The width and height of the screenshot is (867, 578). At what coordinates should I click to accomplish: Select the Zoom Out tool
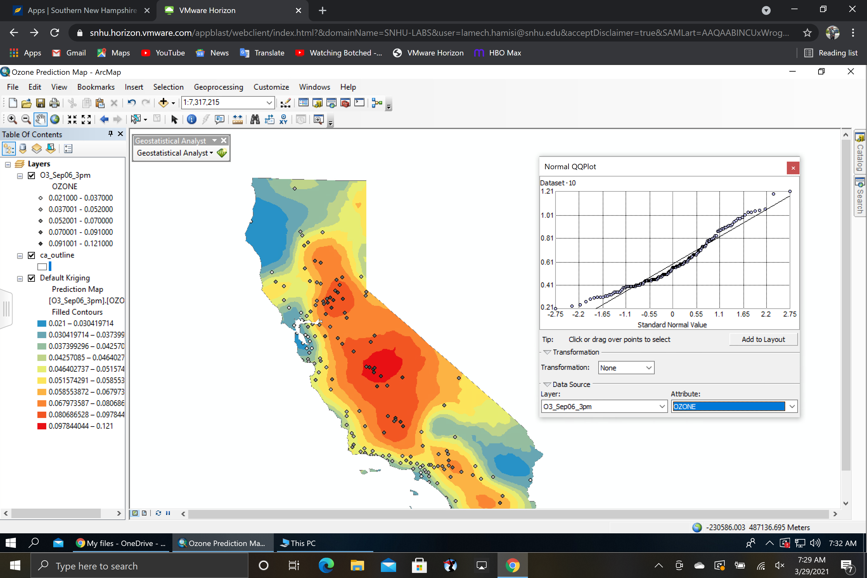click(x=26, y=119)
